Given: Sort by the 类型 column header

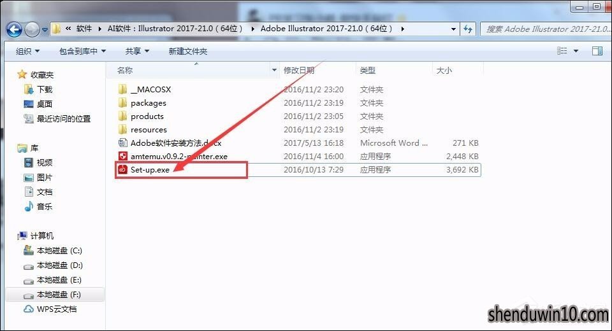Looking at the screenshot, I should tap(367, 70).
